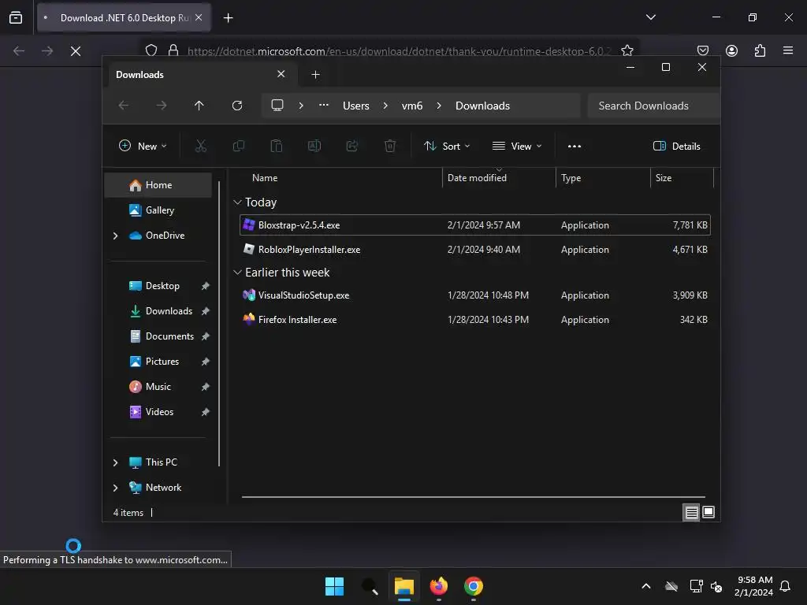Open Firefox extensions puzzle icon
Screen dimensions: 807x605
(760, 50)
